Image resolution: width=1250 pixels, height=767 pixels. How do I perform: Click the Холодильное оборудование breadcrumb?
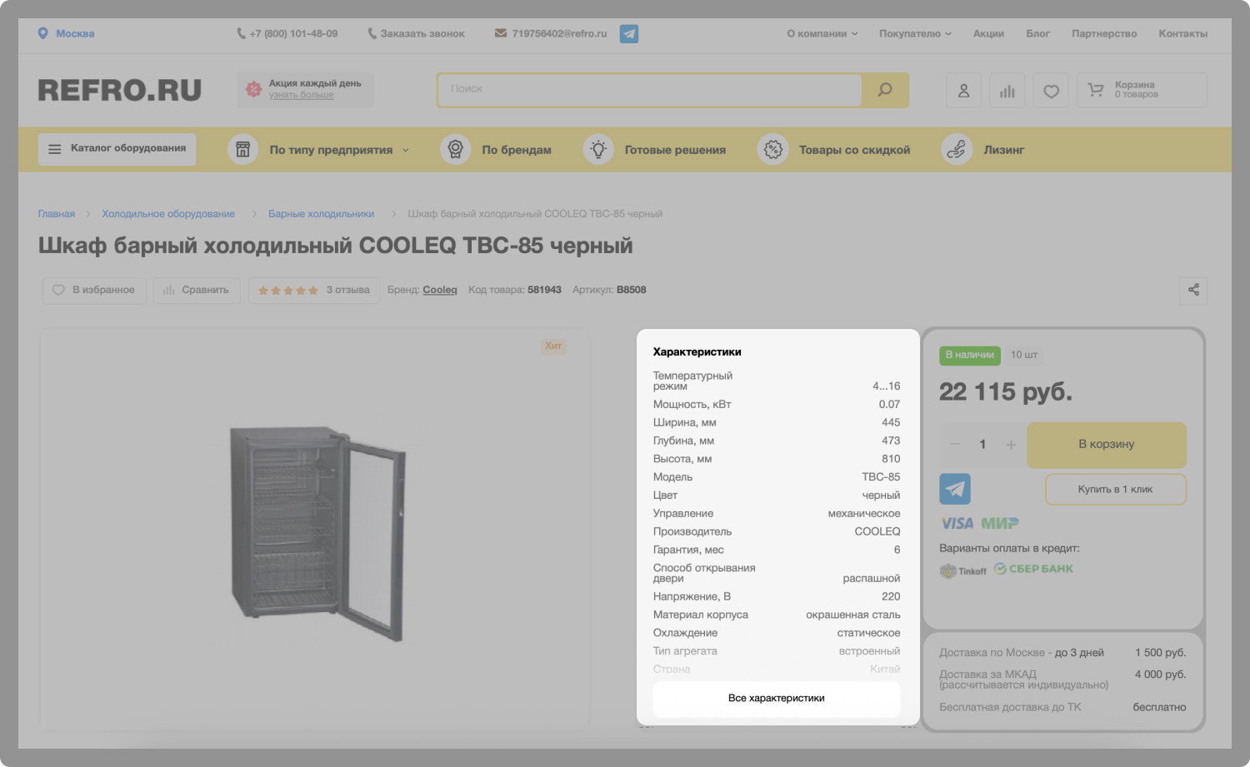pos(168,214)
